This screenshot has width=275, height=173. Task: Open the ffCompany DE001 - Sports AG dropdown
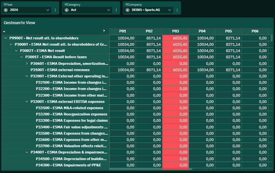click(148, 10)
